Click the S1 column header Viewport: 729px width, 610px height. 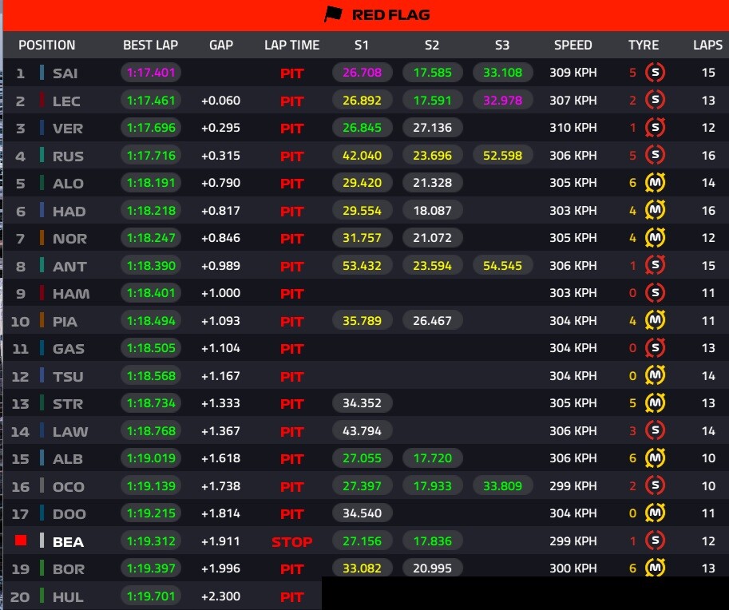click(362, 45)
